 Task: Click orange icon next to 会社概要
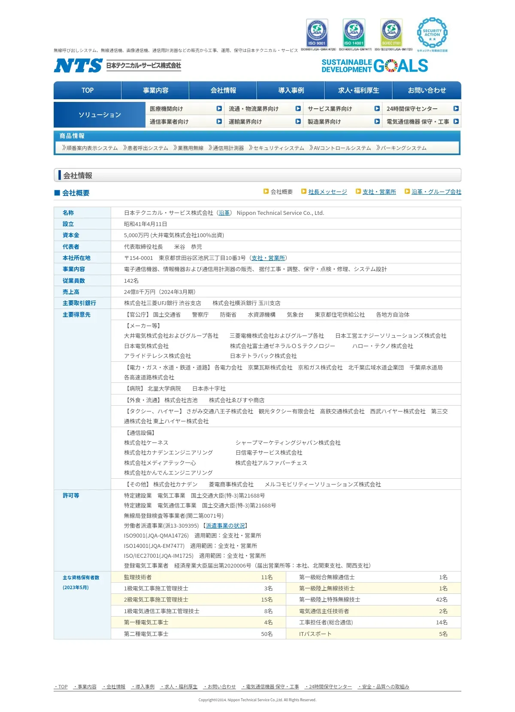pyautogui.click(x=266, y=192)
